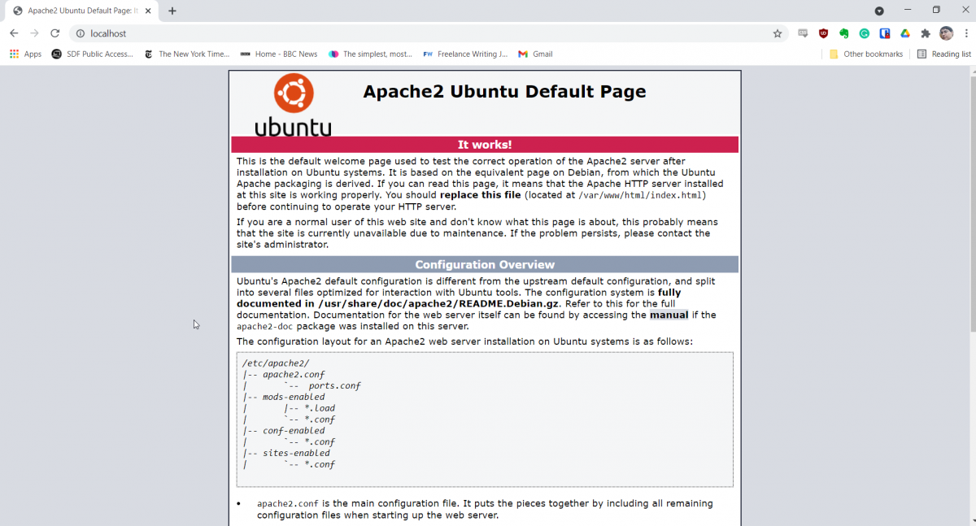Open the Reading list panel
Viewport: 976px width, 526px height.
coord(943,54)
